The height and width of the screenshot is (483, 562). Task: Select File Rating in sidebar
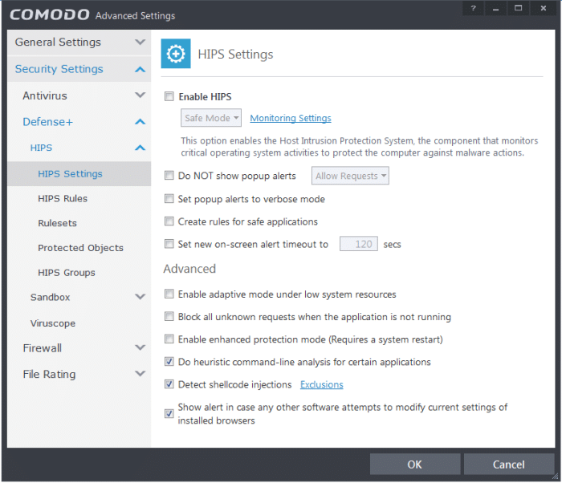pyautogui.click(x=49, y=375)
